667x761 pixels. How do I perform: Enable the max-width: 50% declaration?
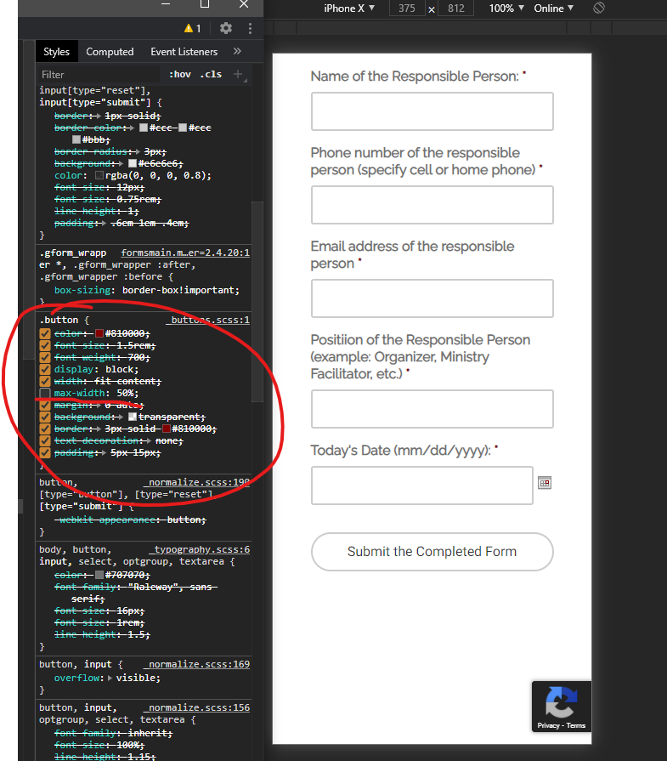(45, 394)
